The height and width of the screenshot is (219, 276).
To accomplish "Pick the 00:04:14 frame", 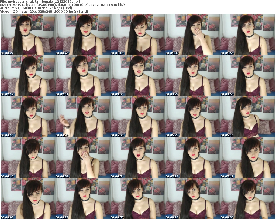I will coord(28,116).
